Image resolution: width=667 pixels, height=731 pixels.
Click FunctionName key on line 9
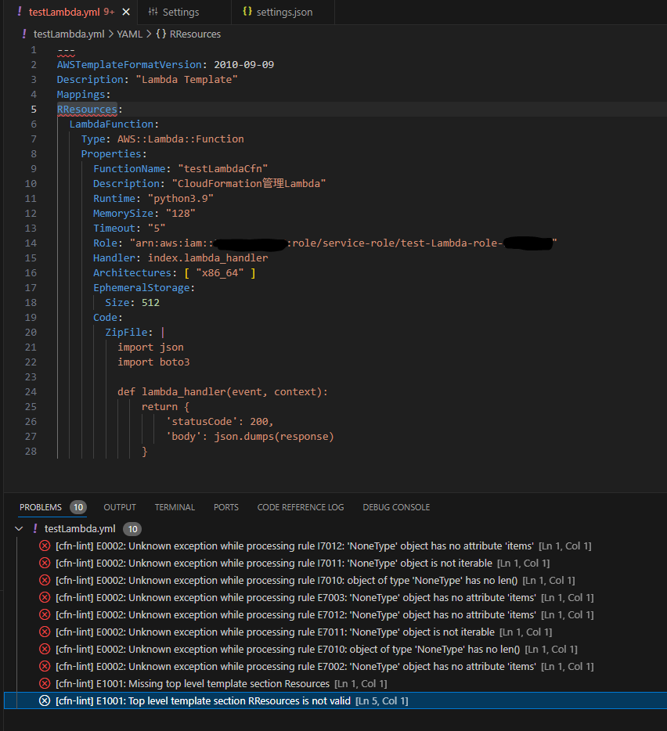(129, 169)
